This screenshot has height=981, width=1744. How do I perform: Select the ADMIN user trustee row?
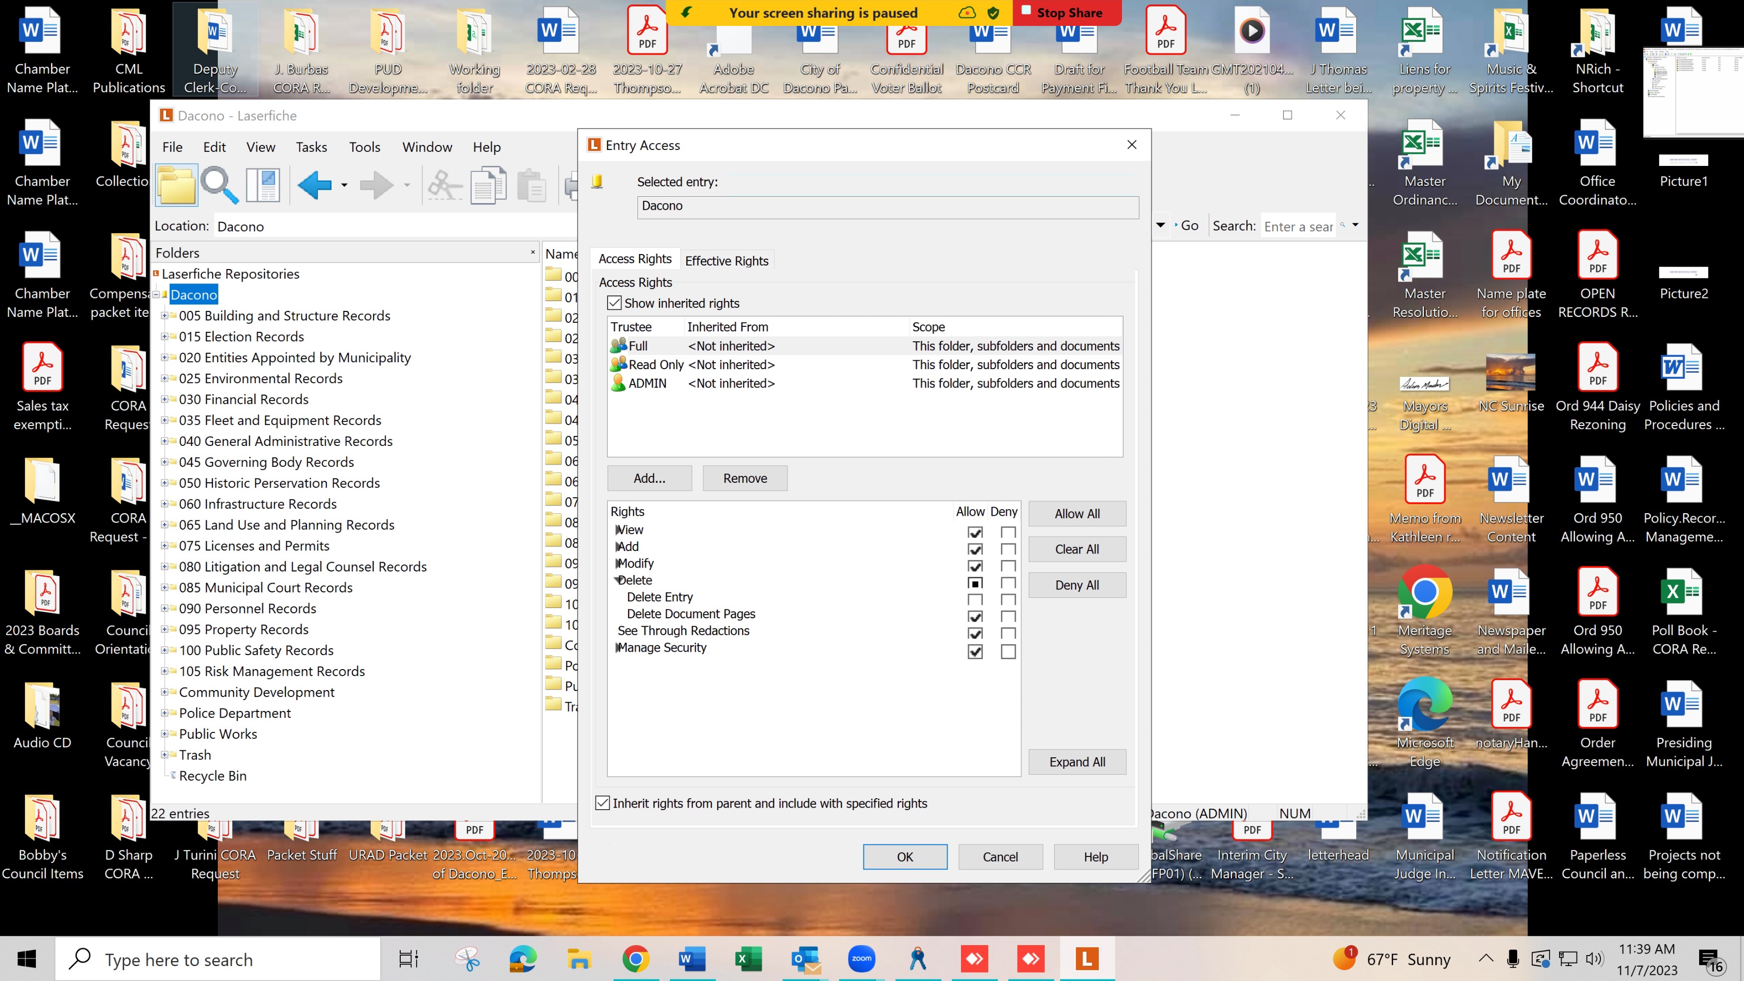point(647,383)
